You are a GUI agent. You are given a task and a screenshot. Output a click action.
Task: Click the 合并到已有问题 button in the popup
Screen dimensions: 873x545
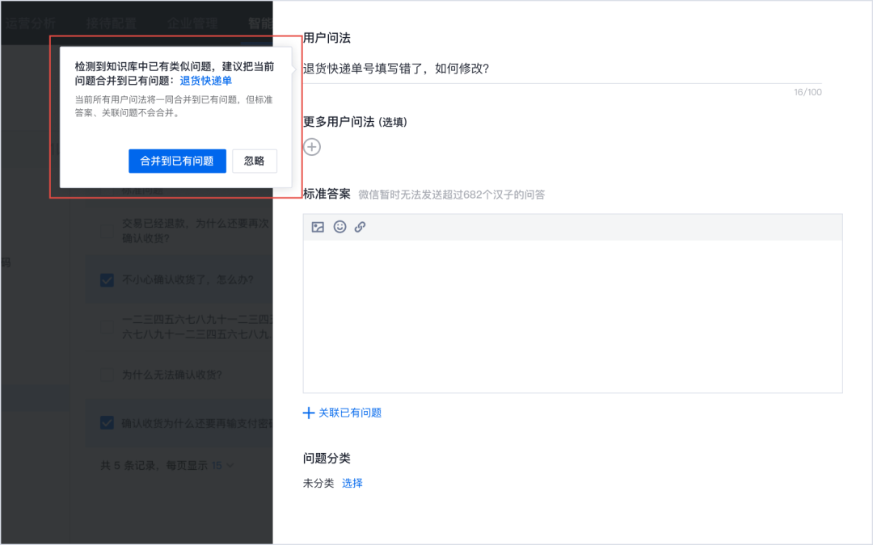coord(177,161)
